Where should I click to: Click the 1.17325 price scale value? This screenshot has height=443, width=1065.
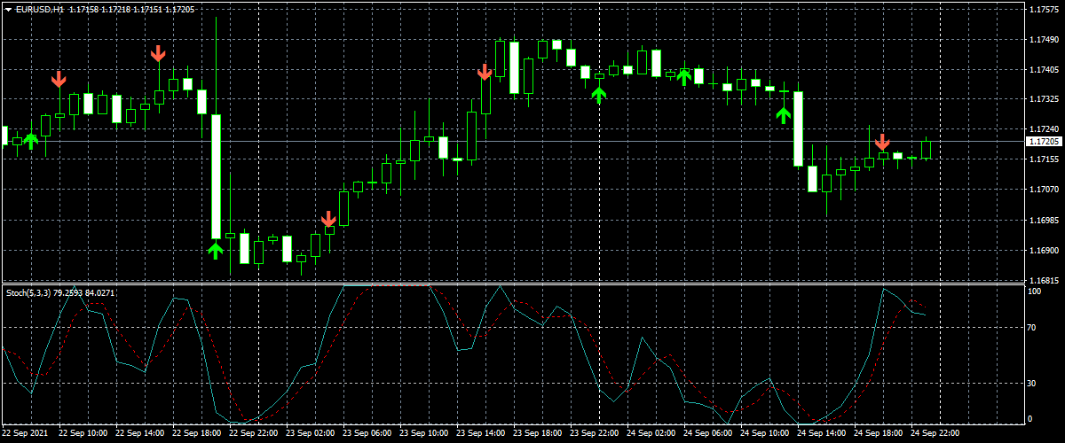click(1045, 100)
